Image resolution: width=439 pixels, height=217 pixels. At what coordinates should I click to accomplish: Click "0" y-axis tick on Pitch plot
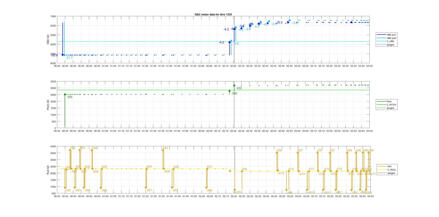coord(55,128)
